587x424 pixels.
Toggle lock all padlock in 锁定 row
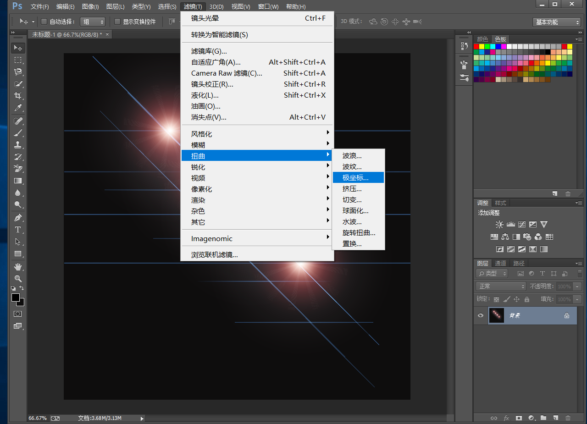pos(526,299)
